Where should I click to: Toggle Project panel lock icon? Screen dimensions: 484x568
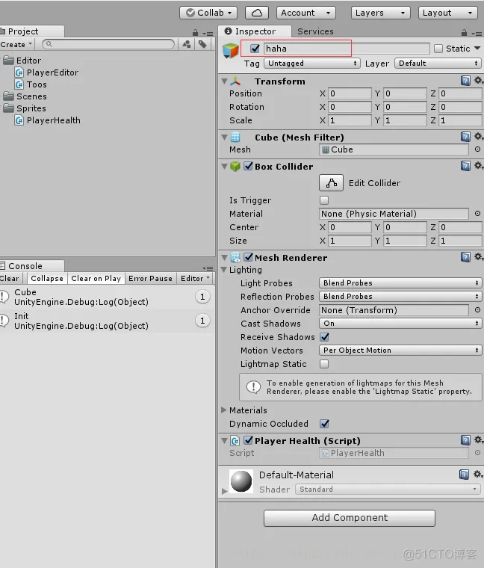(195, 33)
